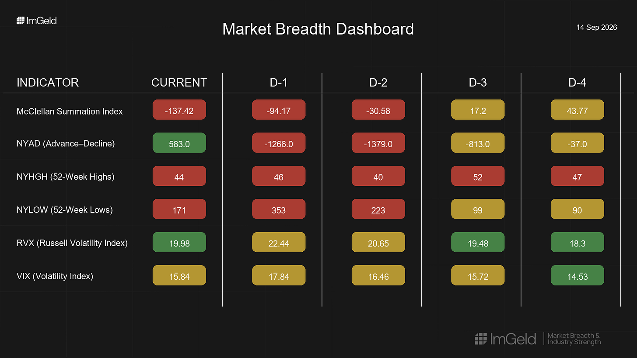Select the McClellan Summation Index current value -137.42
637x358 pixels.
[179, 111]
